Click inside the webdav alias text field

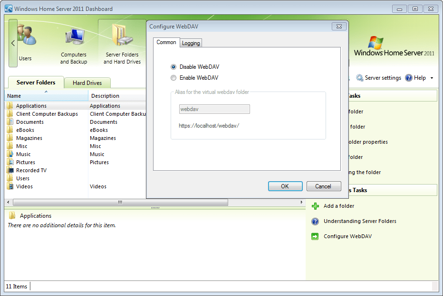click(x=214, y=109)
